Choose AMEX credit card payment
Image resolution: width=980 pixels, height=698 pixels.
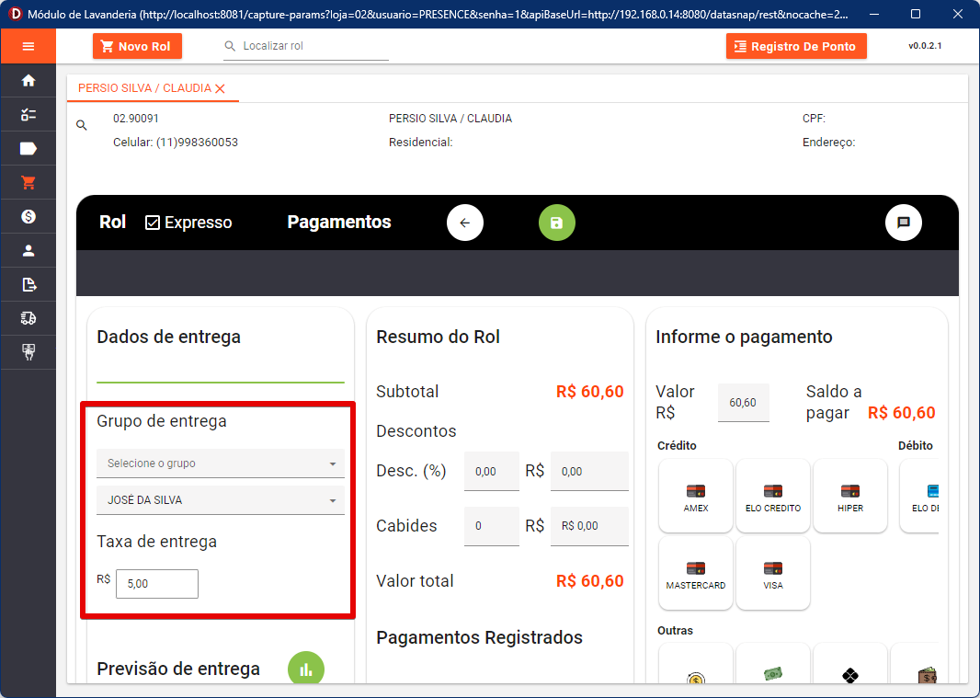[x=696, y=496]
